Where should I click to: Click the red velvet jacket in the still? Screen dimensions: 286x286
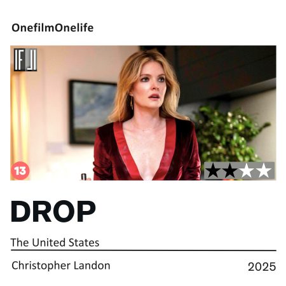[146, 151]
